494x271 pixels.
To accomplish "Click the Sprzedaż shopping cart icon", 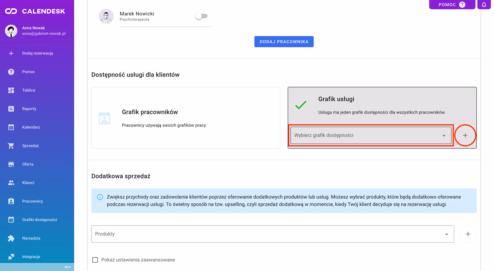I will point(11,146).
